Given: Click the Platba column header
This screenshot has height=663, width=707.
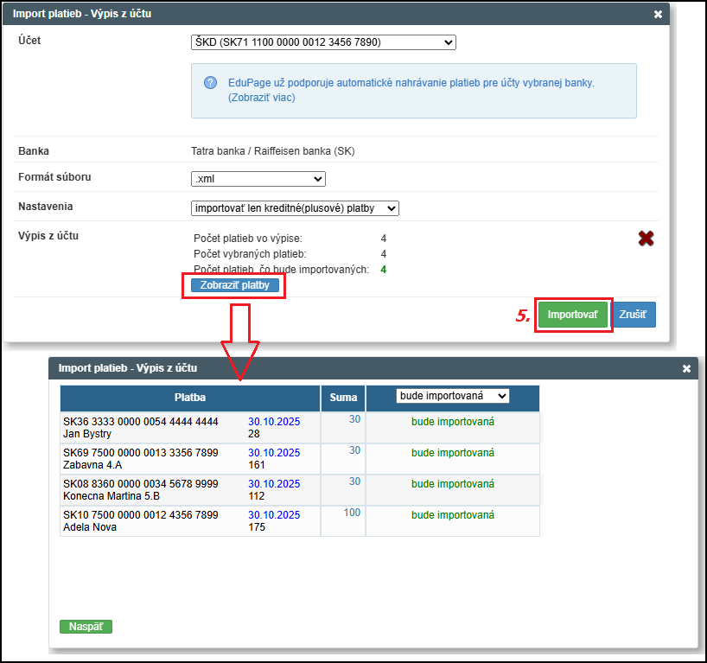Looking at the screenshot, I should tap(189, 398).
